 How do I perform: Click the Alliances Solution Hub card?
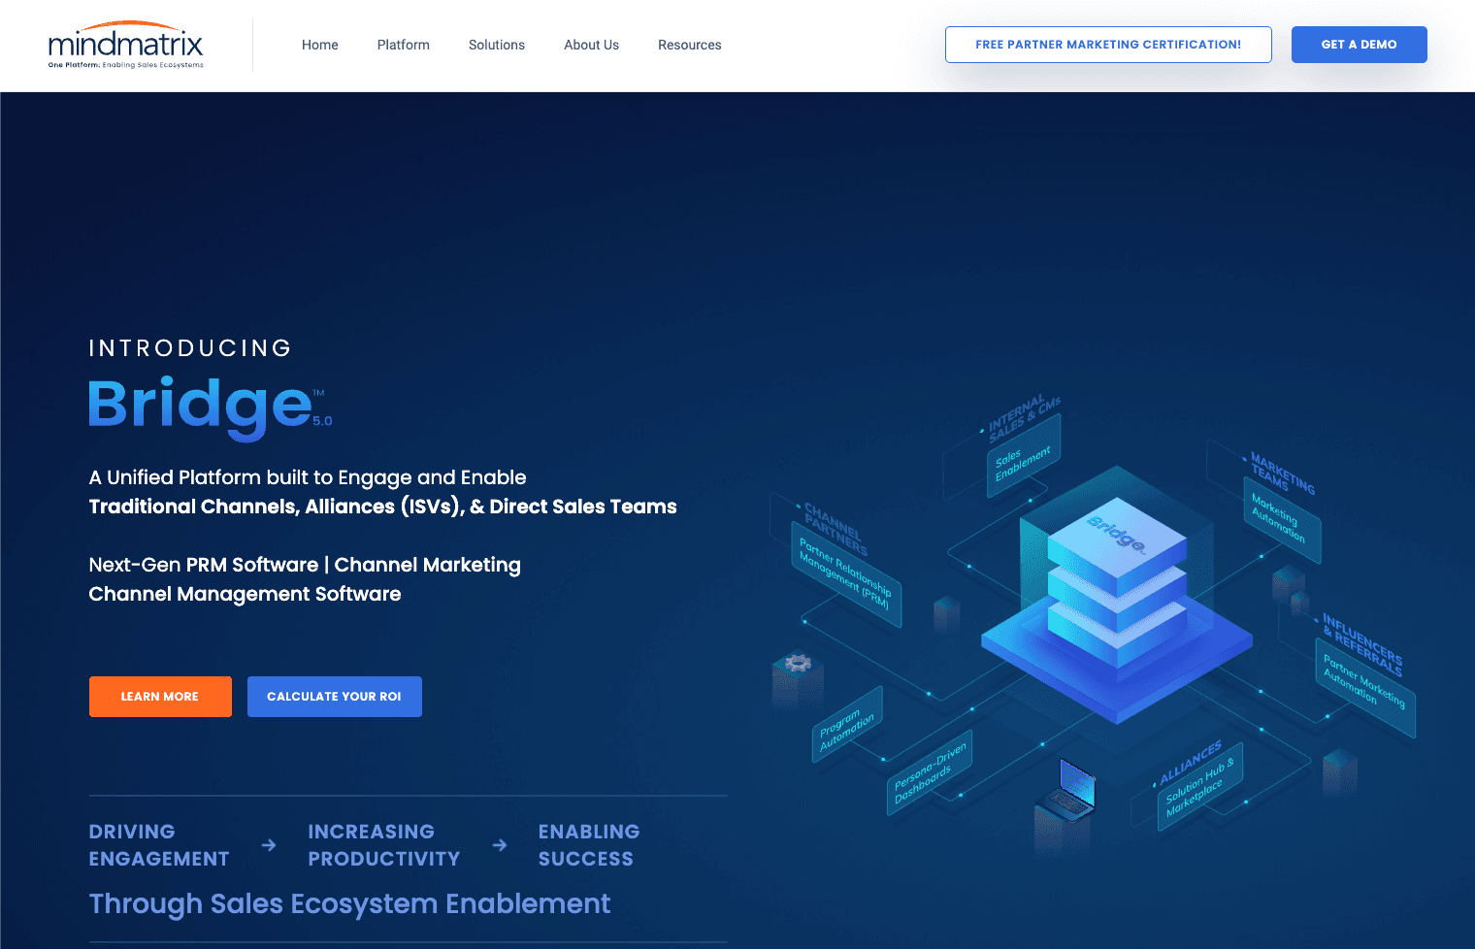[x=1196, y=786]
